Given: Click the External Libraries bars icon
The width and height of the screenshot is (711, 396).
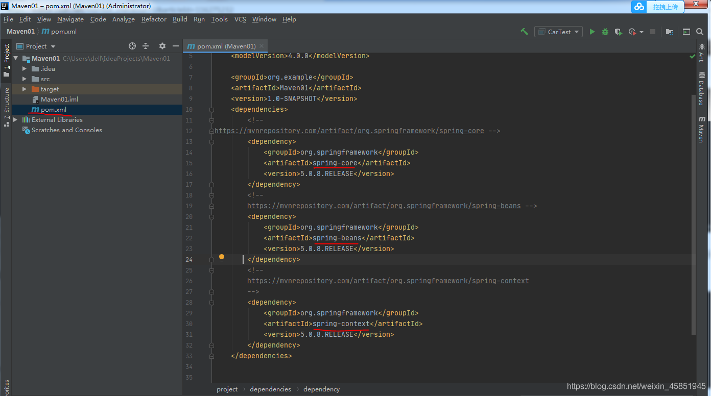Looking at the screenshot, I should pos(26,120).
